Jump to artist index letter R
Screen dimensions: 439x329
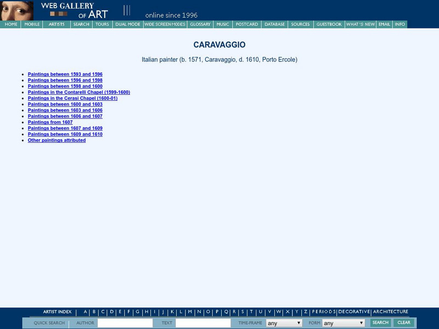pyautogui.click(x=234, y=311)
